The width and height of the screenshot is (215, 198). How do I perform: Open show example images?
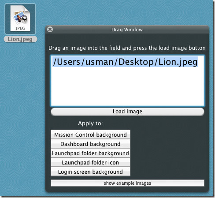tap(127, 183)
